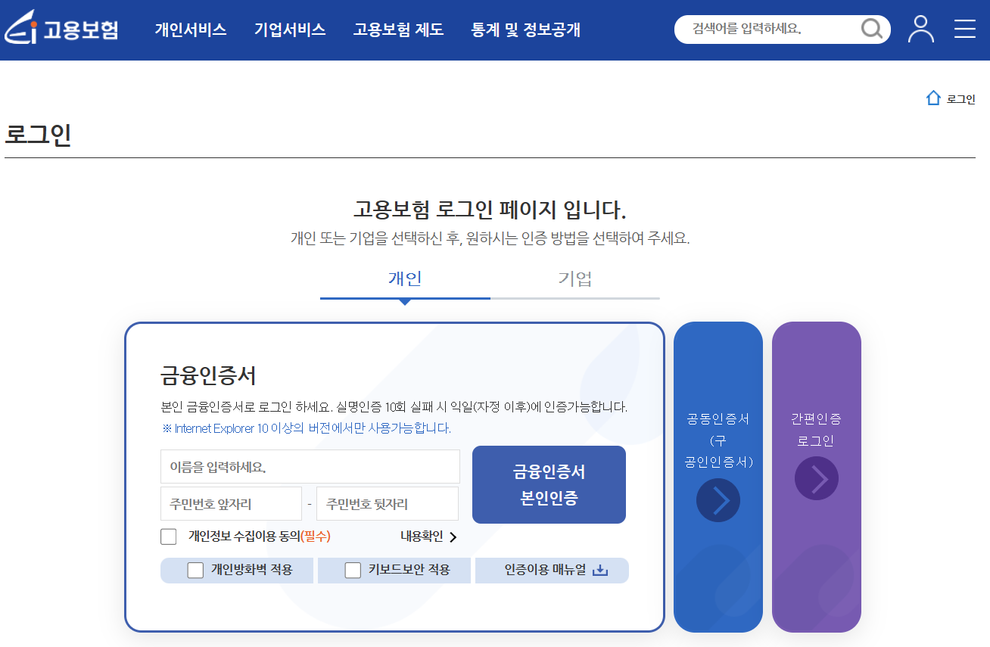The width and height of the screenshot is (990, 647).
Task: Click the home icon in breadcrumb
Action: pos(933,98)
